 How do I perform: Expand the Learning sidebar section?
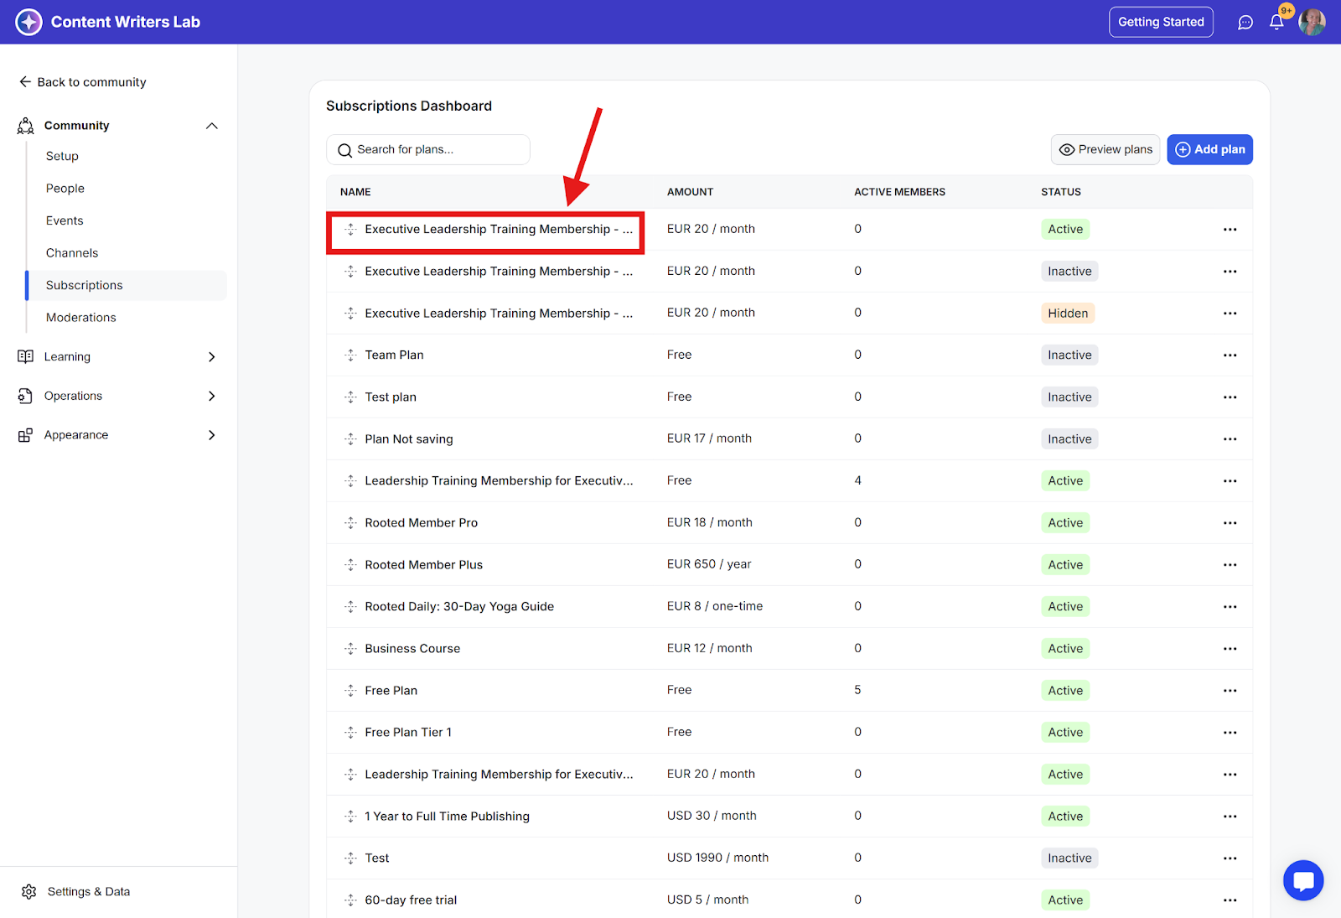(212, 357)
